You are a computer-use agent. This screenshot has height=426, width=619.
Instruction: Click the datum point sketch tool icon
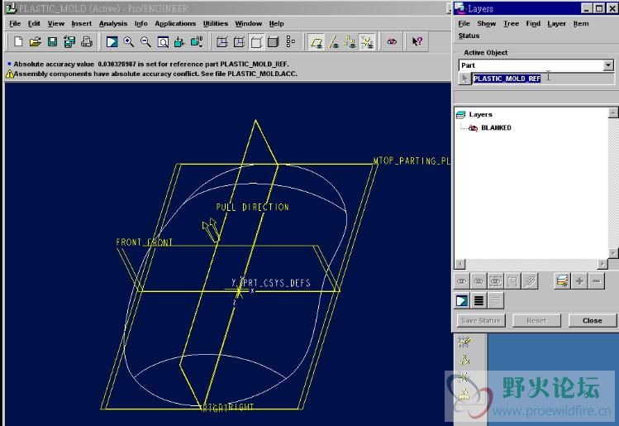(464, 360)
